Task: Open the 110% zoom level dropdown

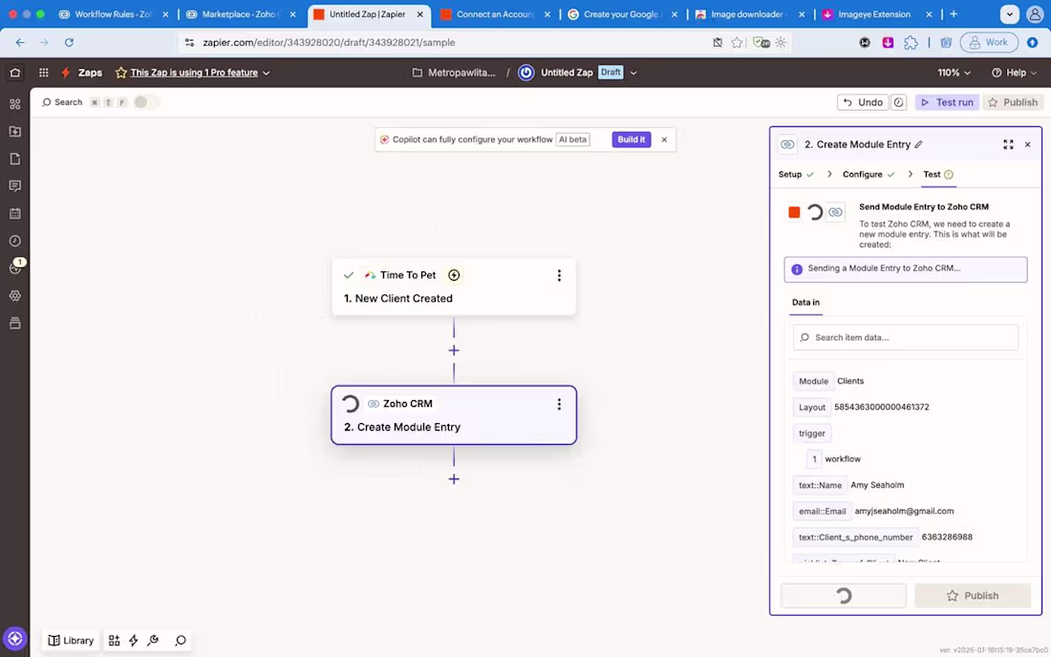Action: point(952,72)
